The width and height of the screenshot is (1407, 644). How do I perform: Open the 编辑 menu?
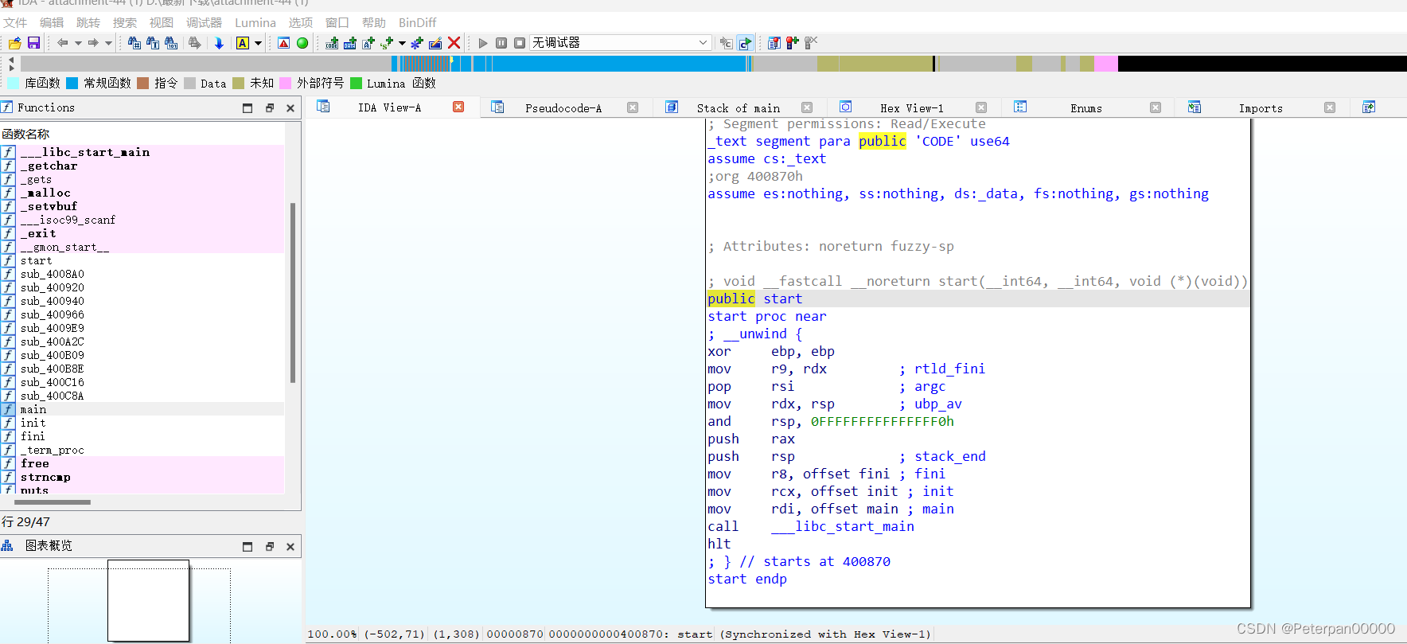click(x=52, y=22)
